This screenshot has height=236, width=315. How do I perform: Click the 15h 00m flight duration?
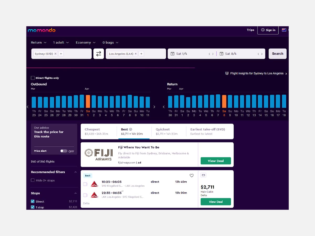pyautogui.click(x=181, y=193)
